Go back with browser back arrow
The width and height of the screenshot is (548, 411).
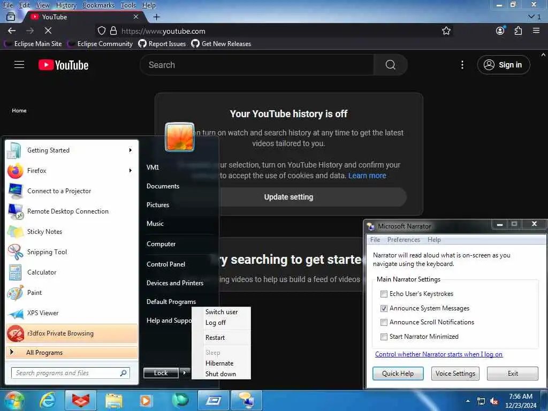12,31
